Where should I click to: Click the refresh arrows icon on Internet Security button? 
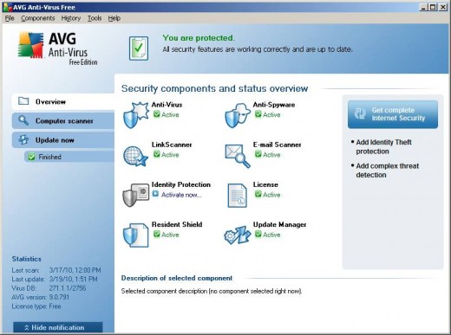coord(360,113)
